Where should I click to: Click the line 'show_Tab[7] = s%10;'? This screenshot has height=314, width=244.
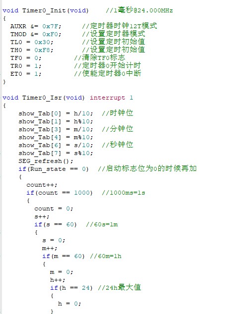[x=56, y=153]
